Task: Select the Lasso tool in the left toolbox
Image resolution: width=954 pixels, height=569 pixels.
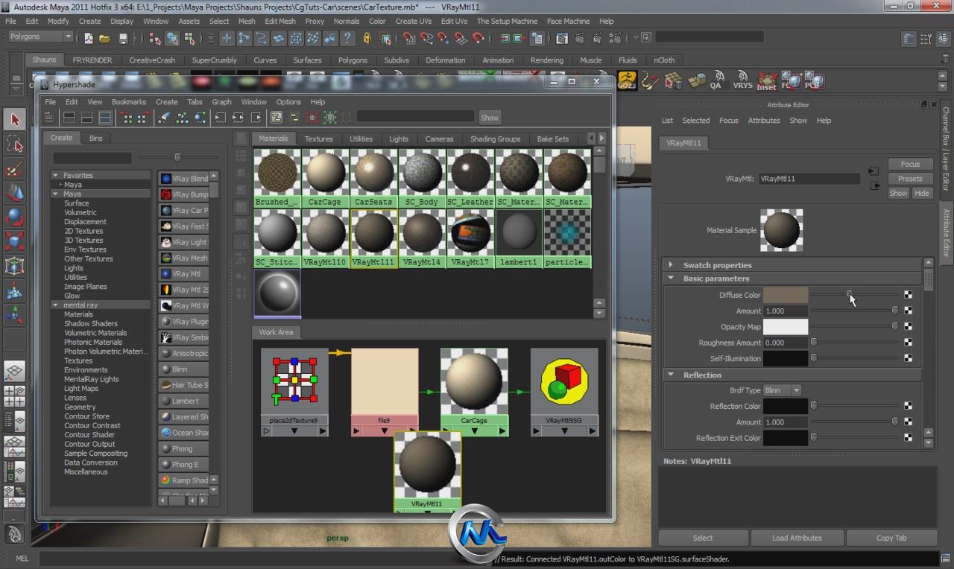Action: coord(15,144)
